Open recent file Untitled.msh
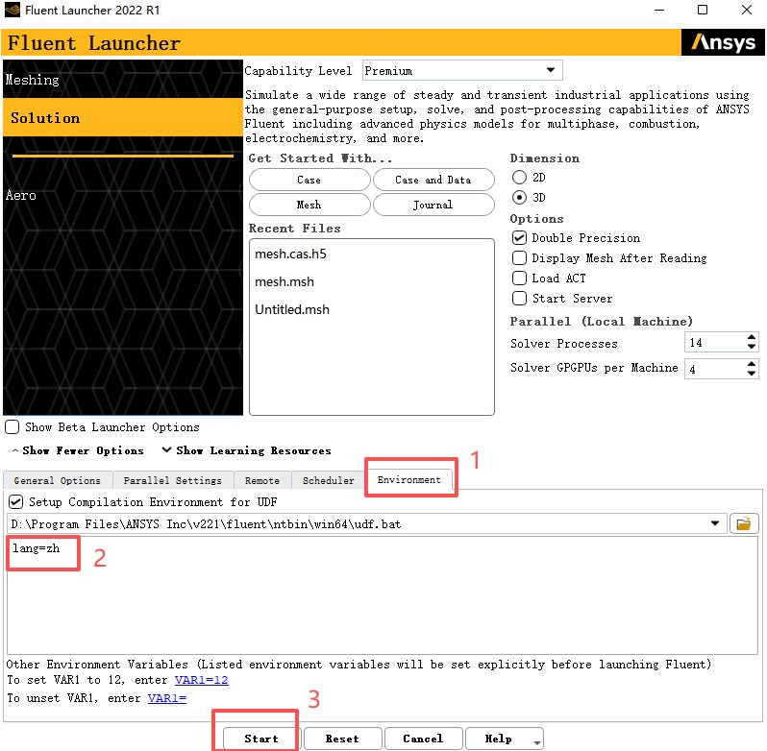Viewport: 767px width, 751px height. tap(292, 310)
